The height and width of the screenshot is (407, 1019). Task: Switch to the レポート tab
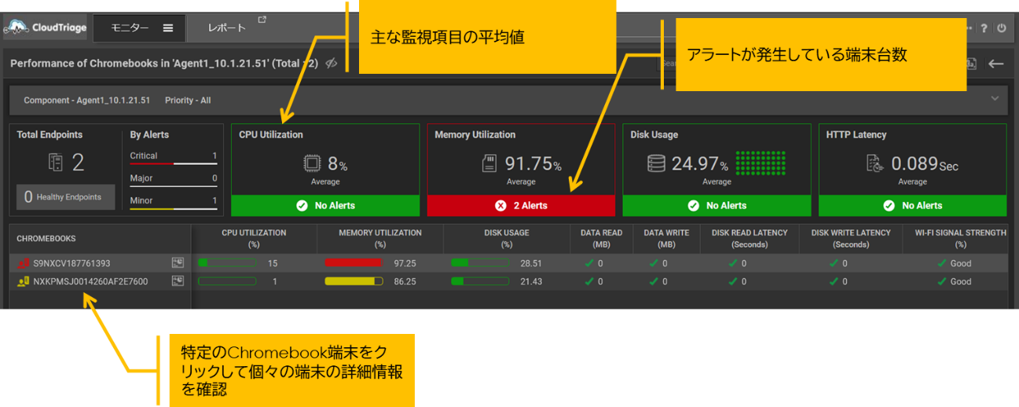click(x=226, y=28)
